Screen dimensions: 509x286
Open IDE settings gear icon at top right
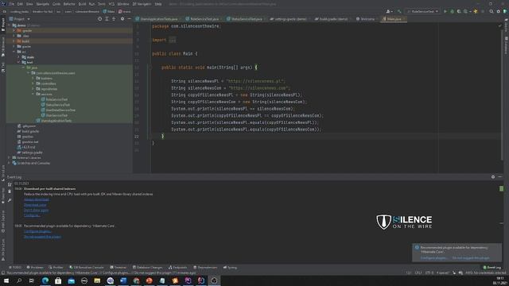pos(499,11)
